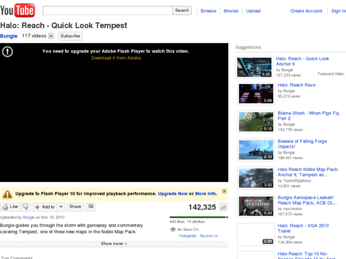
Task: Click the YouTube logo
Action: [x=18, y=10]
